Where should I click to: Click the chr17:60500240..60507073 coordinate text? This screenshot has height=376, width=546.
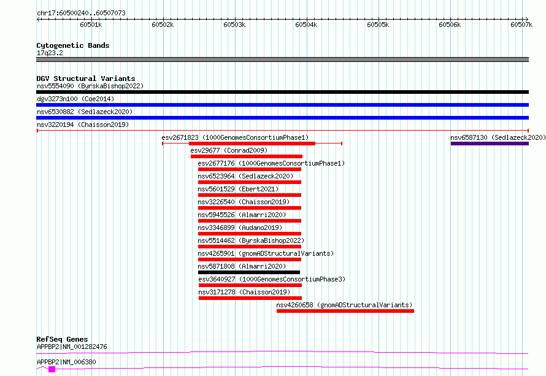tap(81, 13)
